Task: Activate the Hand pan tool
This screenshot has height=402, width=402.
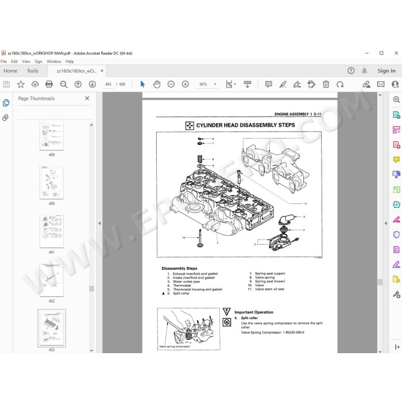Action: (157, 84)
